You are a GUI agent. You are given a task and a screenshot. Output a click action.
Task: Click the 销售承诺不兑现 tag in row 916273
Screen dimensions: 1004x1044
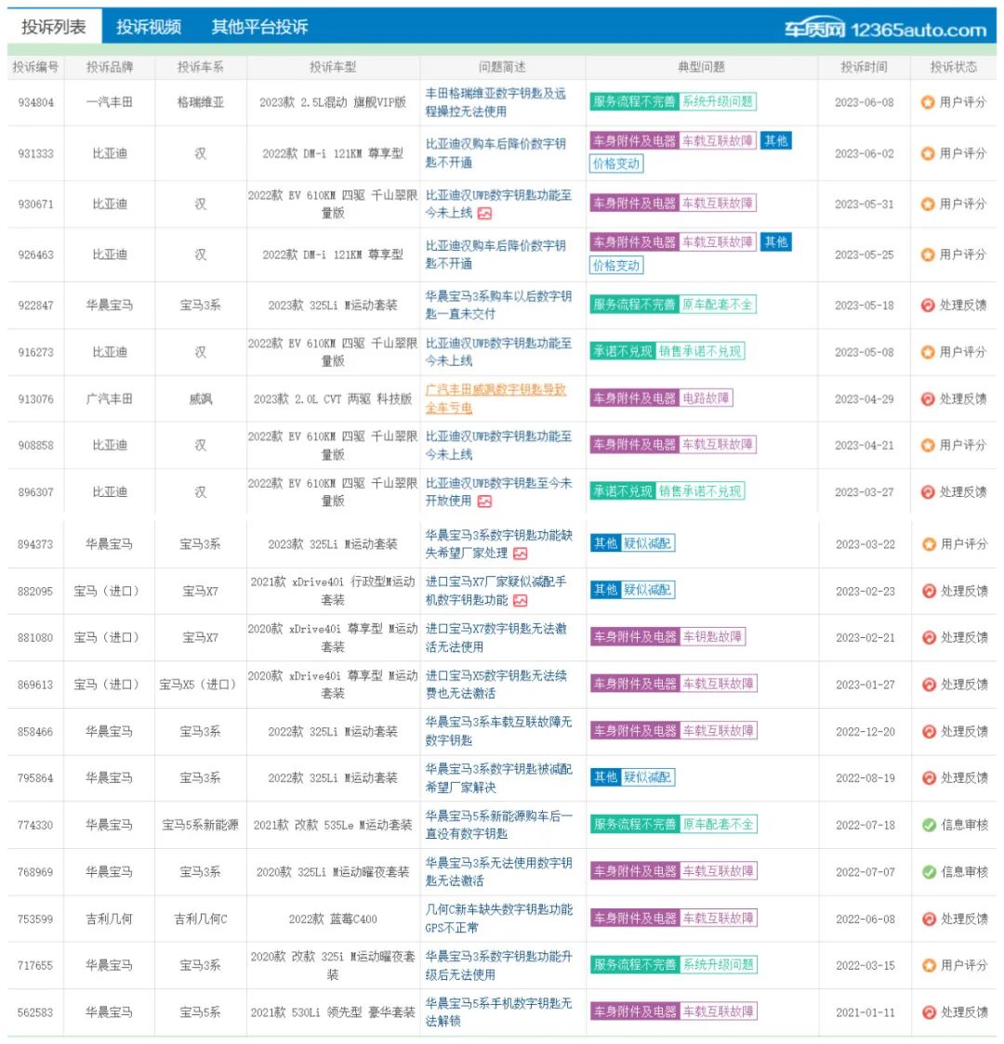[700, 351]
